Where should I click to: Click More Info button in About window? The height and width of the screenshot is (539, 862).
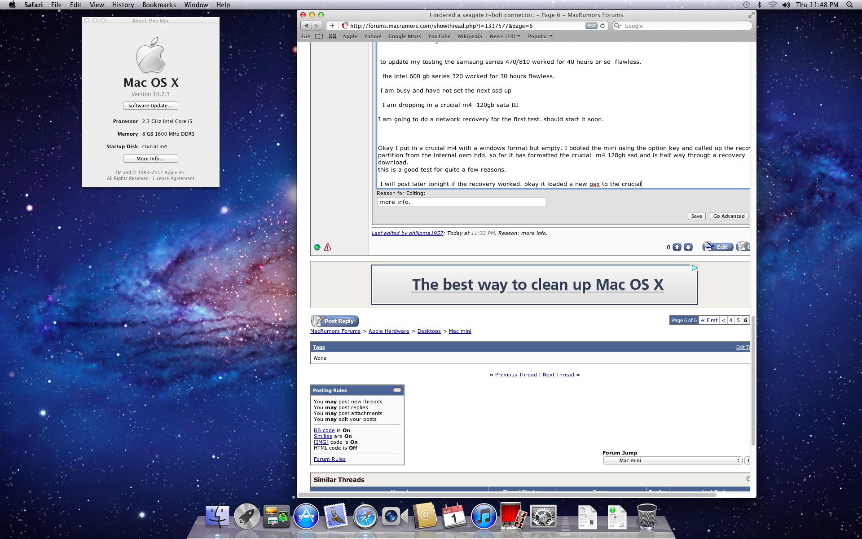pos(150,159)
